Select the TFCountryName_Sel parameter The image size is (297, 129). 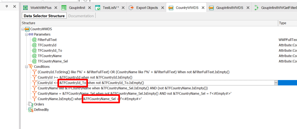(x=53, y=61)
